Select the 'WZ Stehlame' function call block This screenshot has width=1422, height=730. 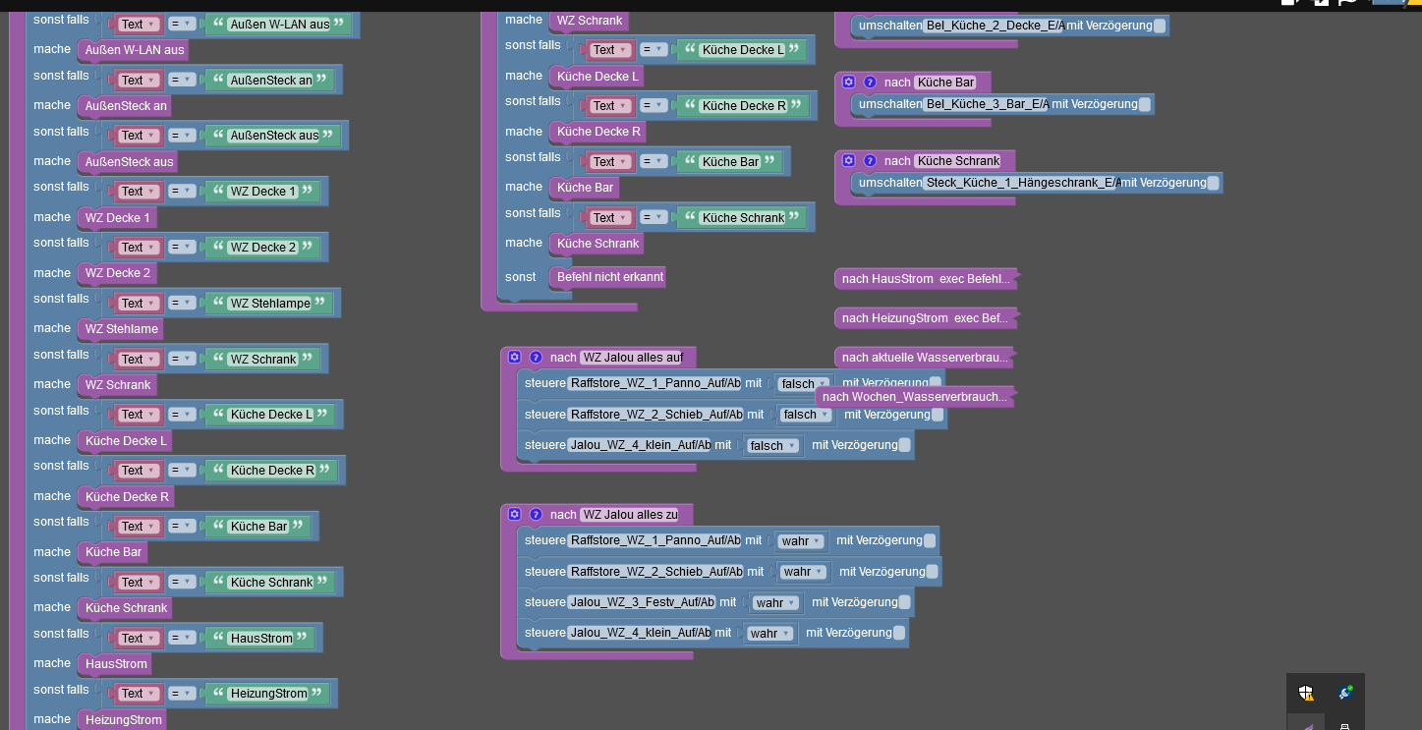point(121,328)
